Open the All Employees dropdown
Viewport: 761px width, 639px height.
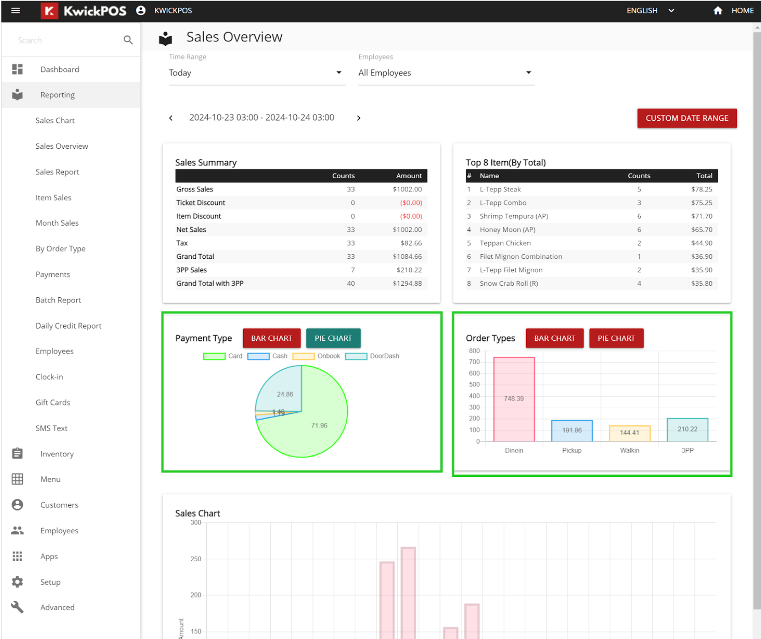pyautogui.click(x=446, y=73)
